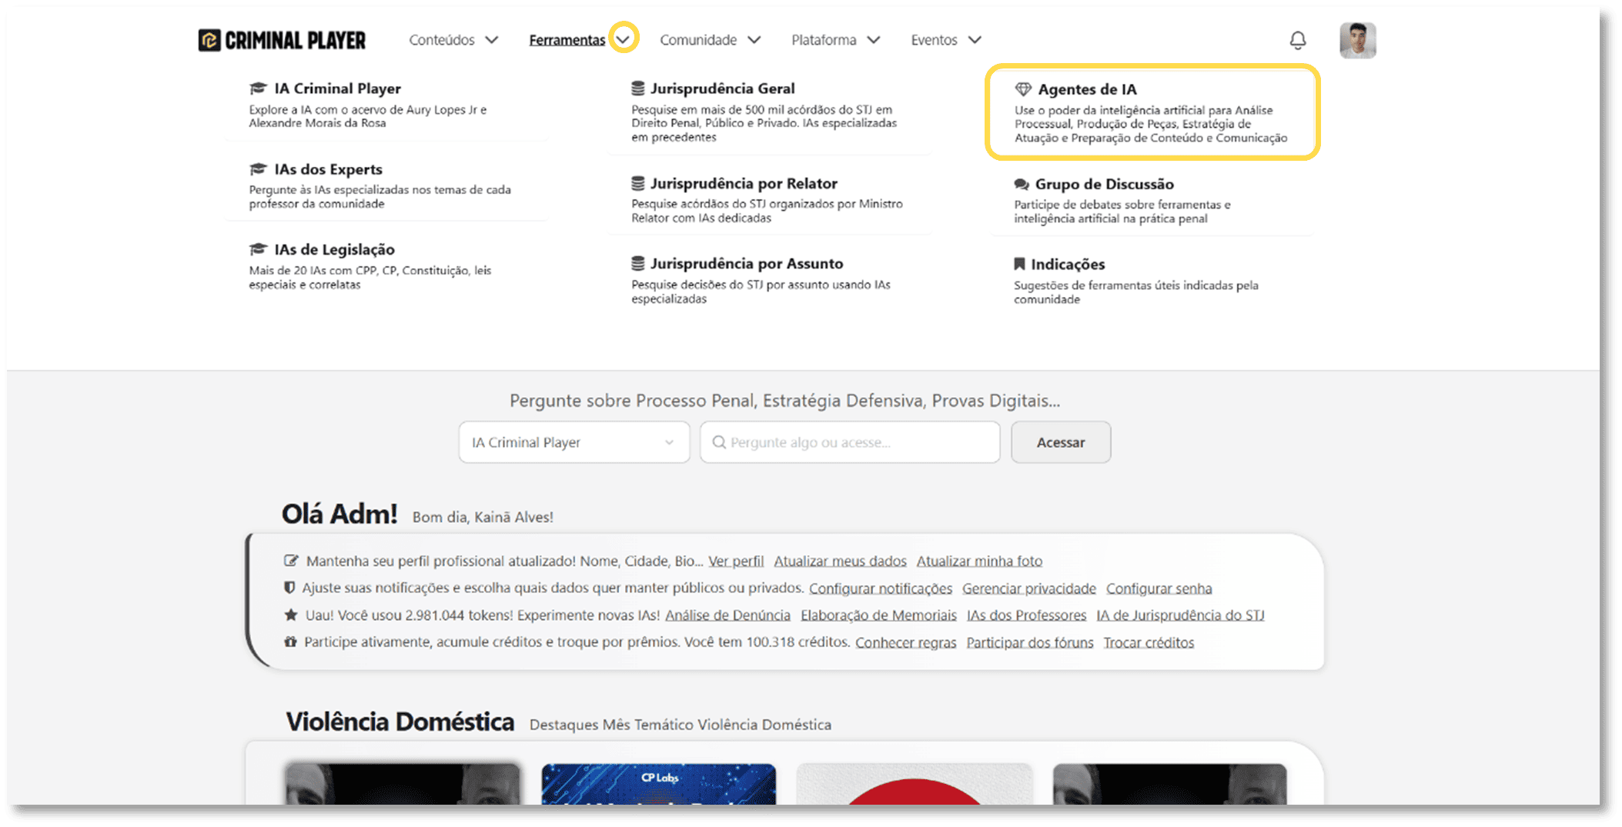Click the search input field

coord(849,442)
